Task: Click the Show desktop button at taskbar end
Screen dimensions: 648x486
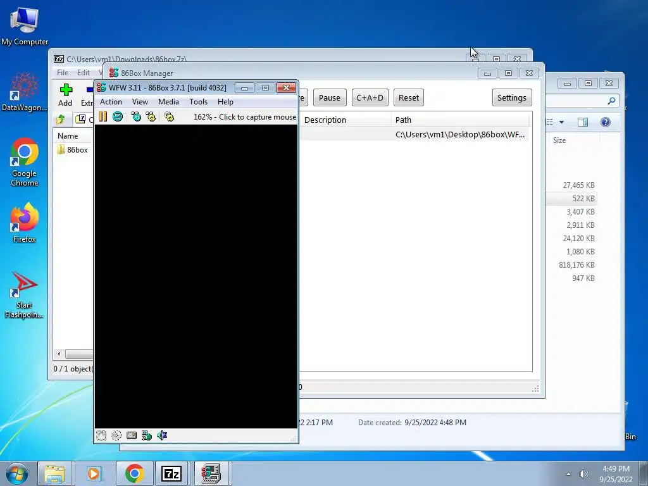Action: pyautogui.click(x=644, y=473)
